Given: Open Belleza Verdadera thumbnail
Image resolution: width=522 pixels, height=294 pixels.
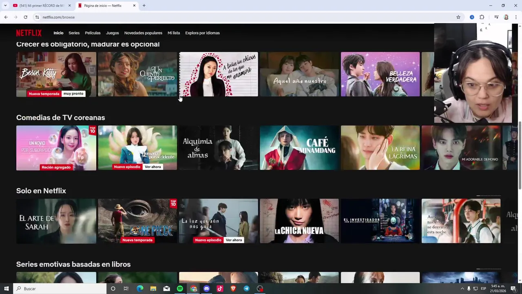Looking at the screenshot, I should 380,74.
